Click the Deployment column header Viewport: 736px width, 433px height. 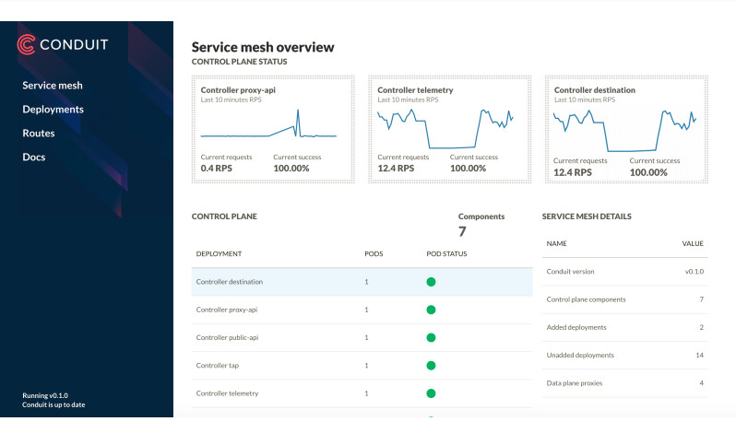(x=219, y=253)
